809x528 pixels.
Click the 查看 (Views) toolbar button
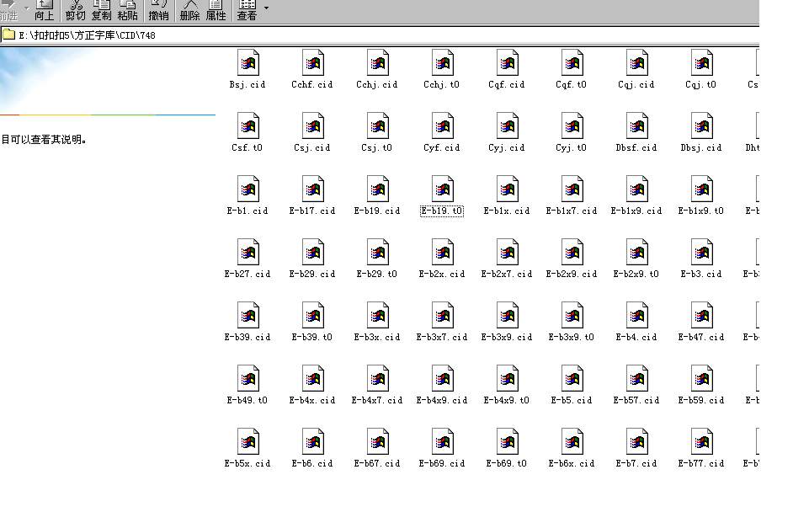247,10
